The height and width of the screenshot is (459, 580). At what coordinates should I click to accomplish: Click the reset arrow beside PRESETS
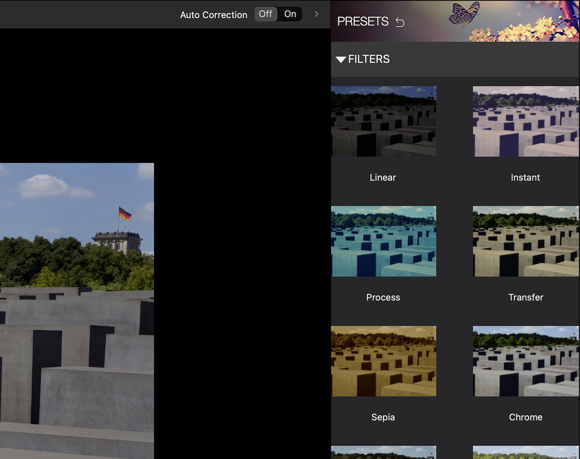(x=401, y=21)
